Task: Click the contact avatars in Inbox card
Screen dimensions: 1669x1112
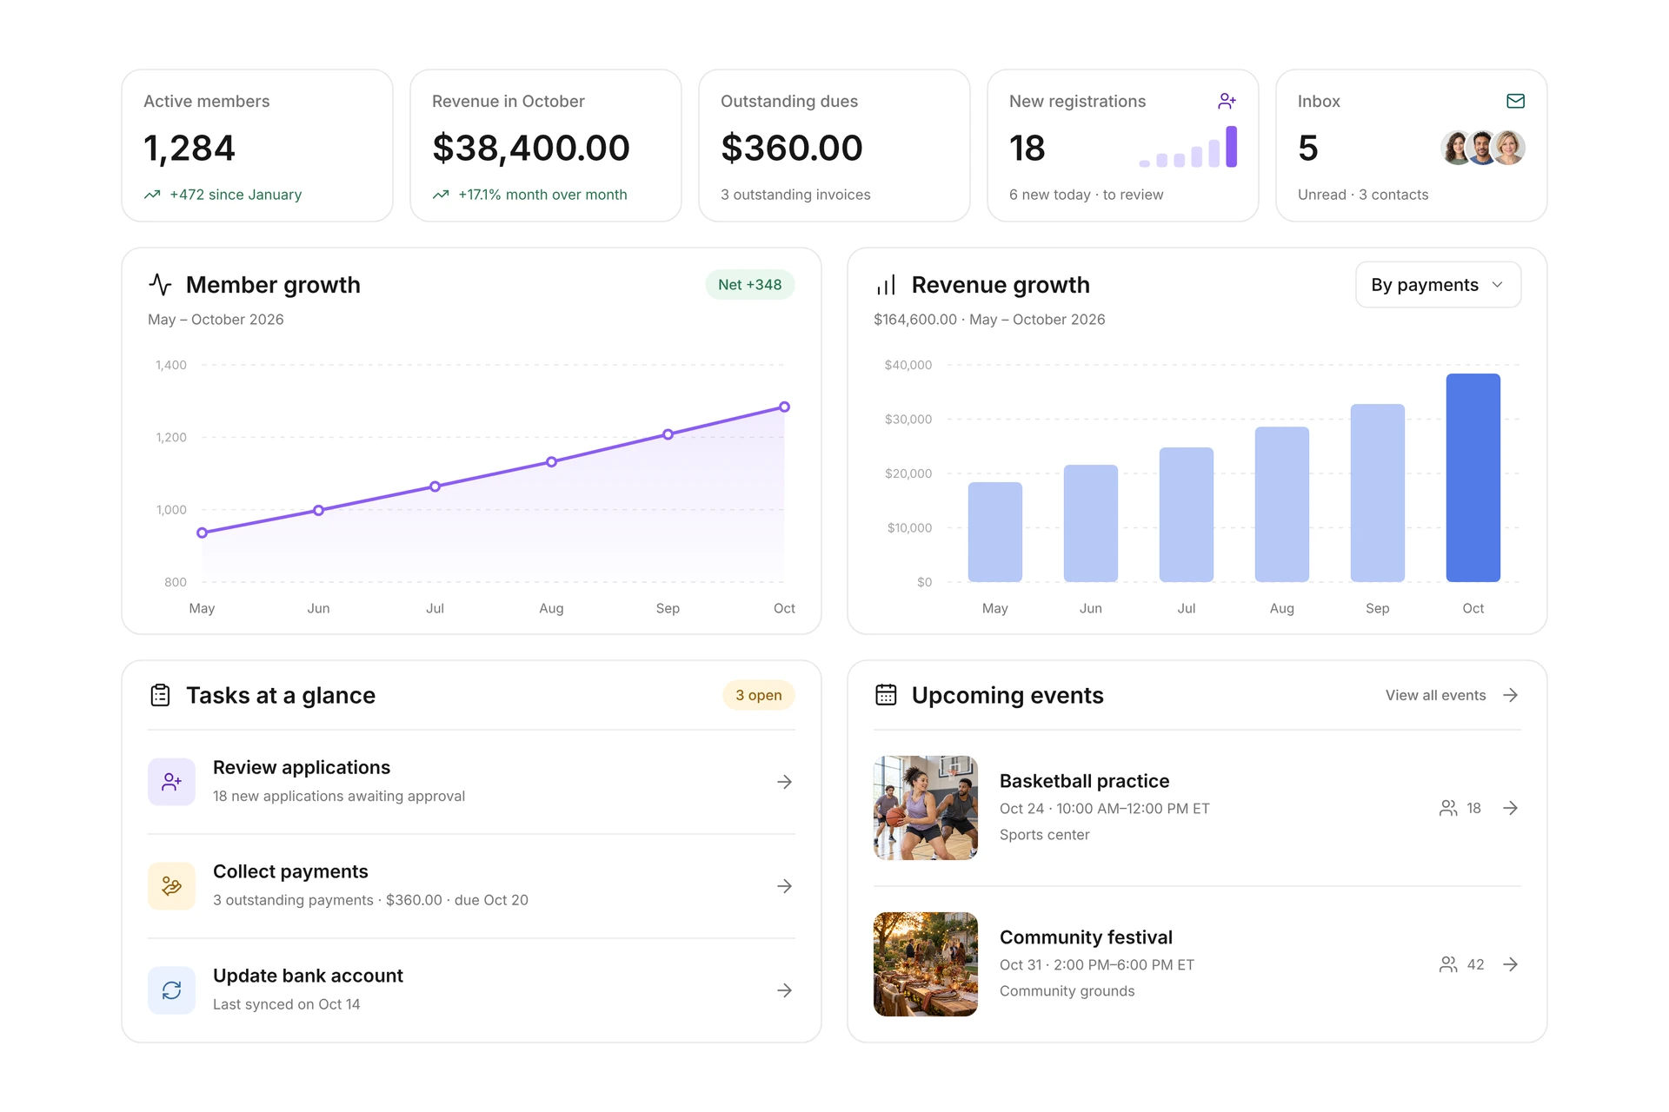Action: [x=1482, y=148]
